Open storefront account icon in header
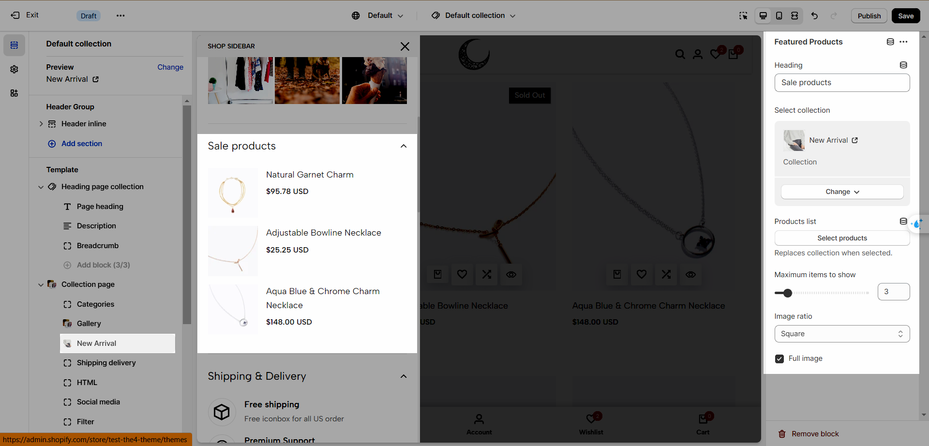 point(698,54)
